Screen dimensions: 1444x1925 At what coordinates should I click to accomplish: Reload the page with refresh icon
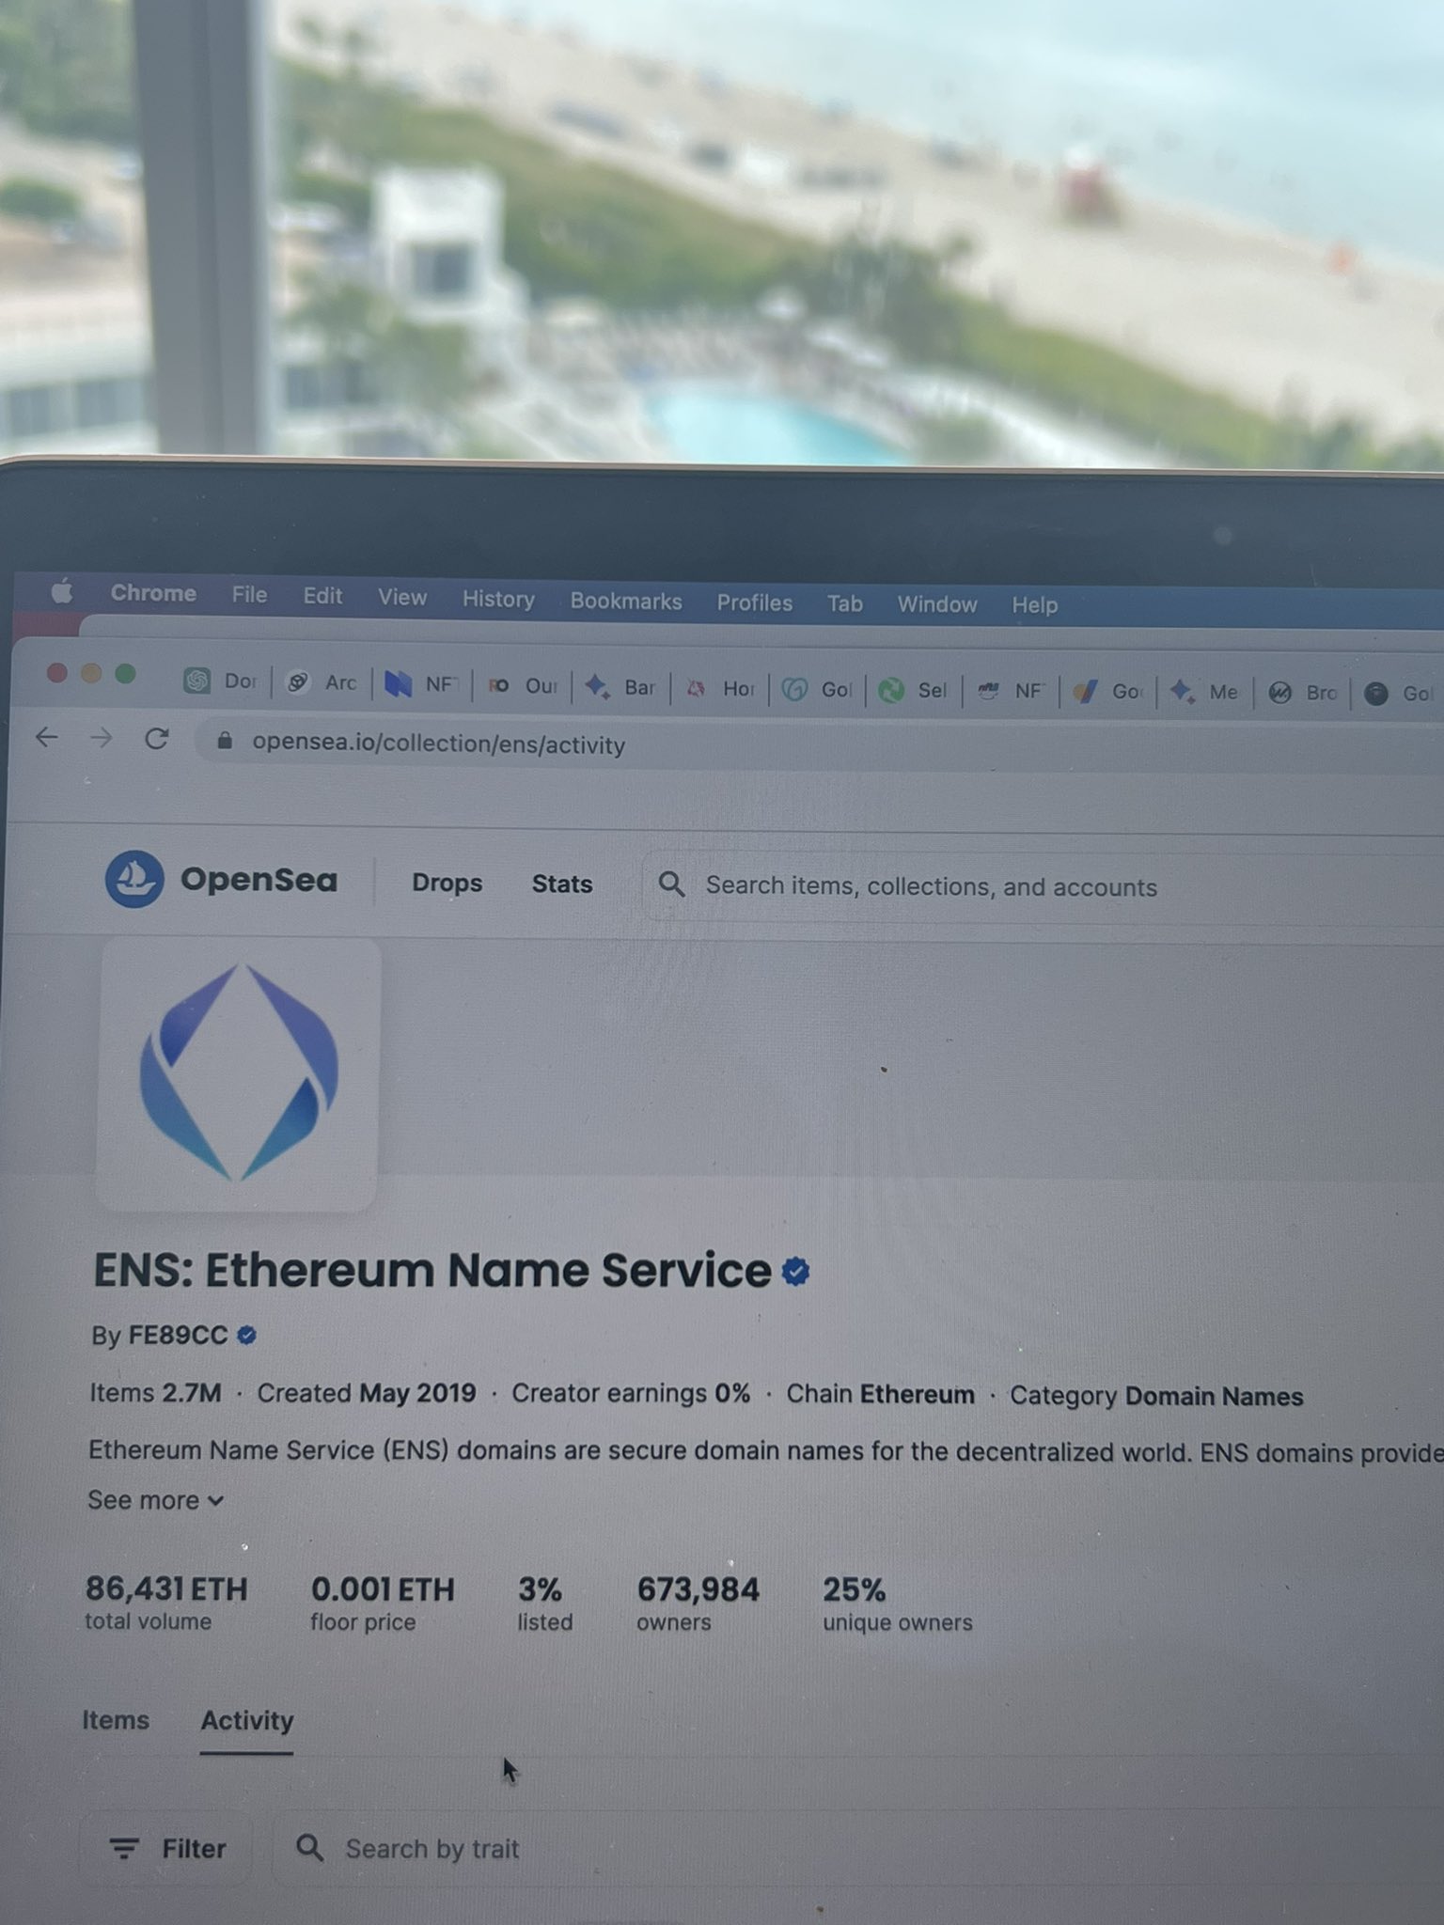coord(157,739)
